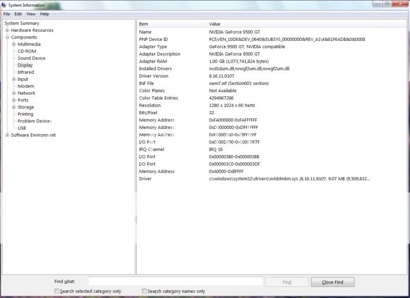Open the File menu

(7, 14)
